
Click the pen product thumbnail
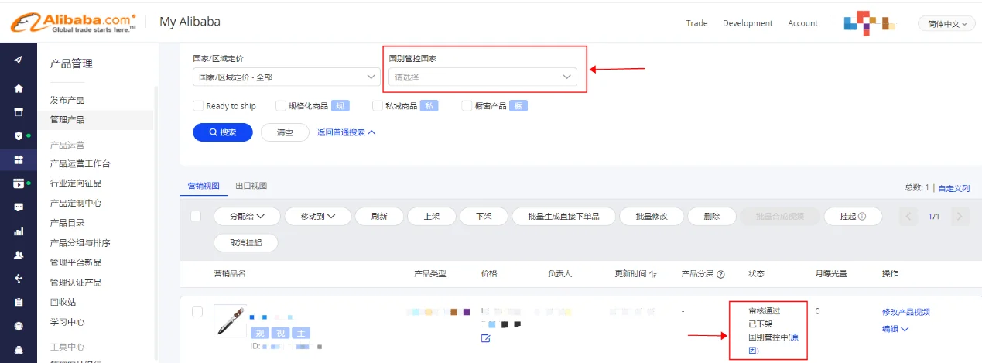click(230, 320)
